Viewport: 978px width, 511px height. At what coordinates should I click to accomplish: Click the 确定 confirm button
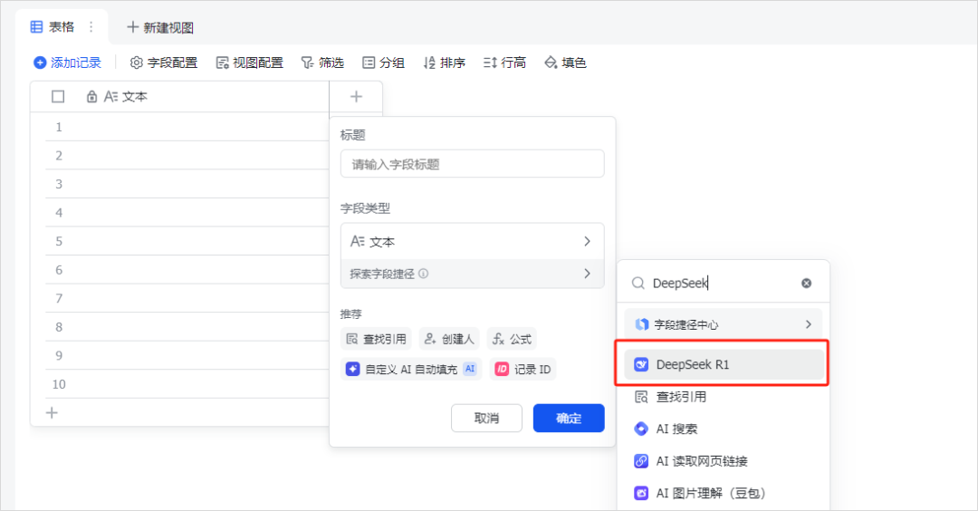click(569, 418)
